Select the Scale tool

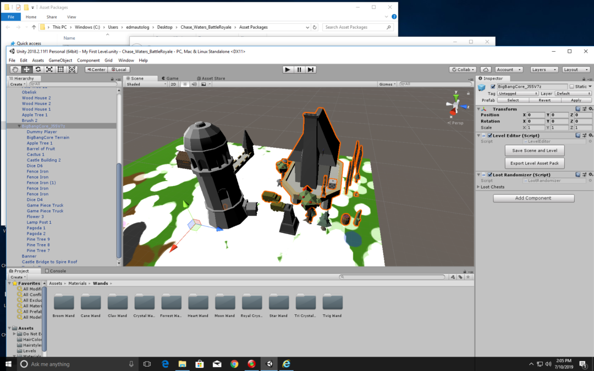click(x=50, y=70)
